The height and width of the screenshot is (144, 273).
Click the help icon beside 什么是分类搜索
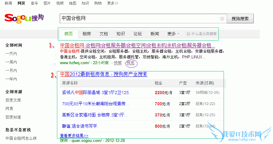tap(188, 34)
